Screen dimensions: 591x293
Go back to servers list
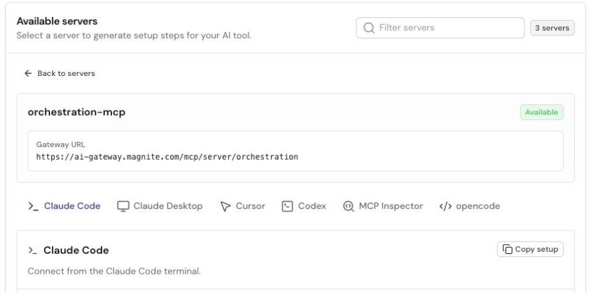(x=59, y=73)
